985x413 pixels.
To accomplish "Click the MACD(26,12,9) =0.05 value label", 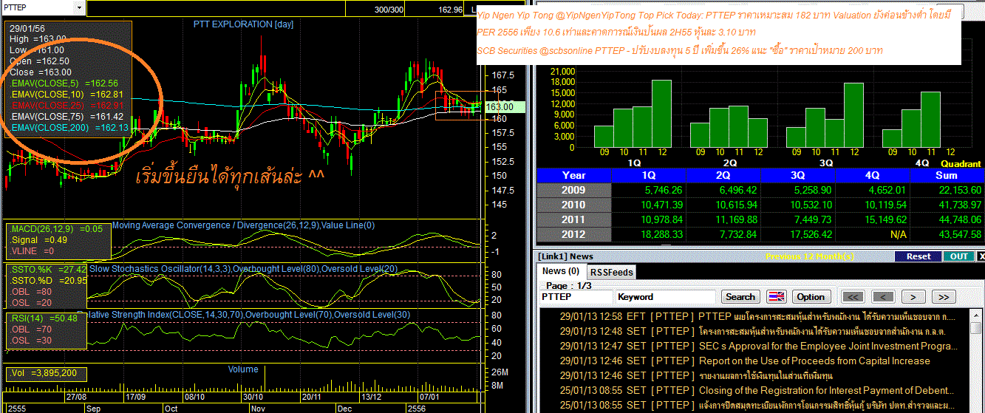I will (57, 229).
